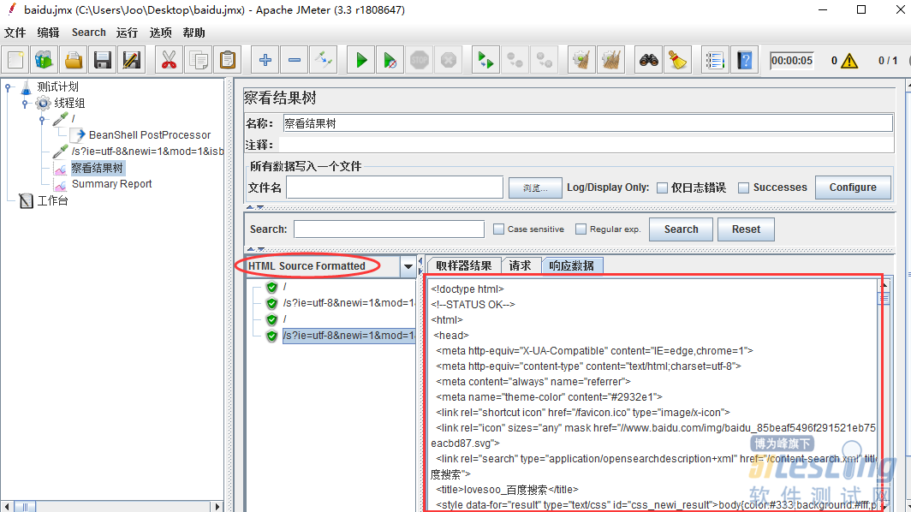Collapse the / sampler tree node
Viewport: 911px width, 512px height.
pos(42,120)
